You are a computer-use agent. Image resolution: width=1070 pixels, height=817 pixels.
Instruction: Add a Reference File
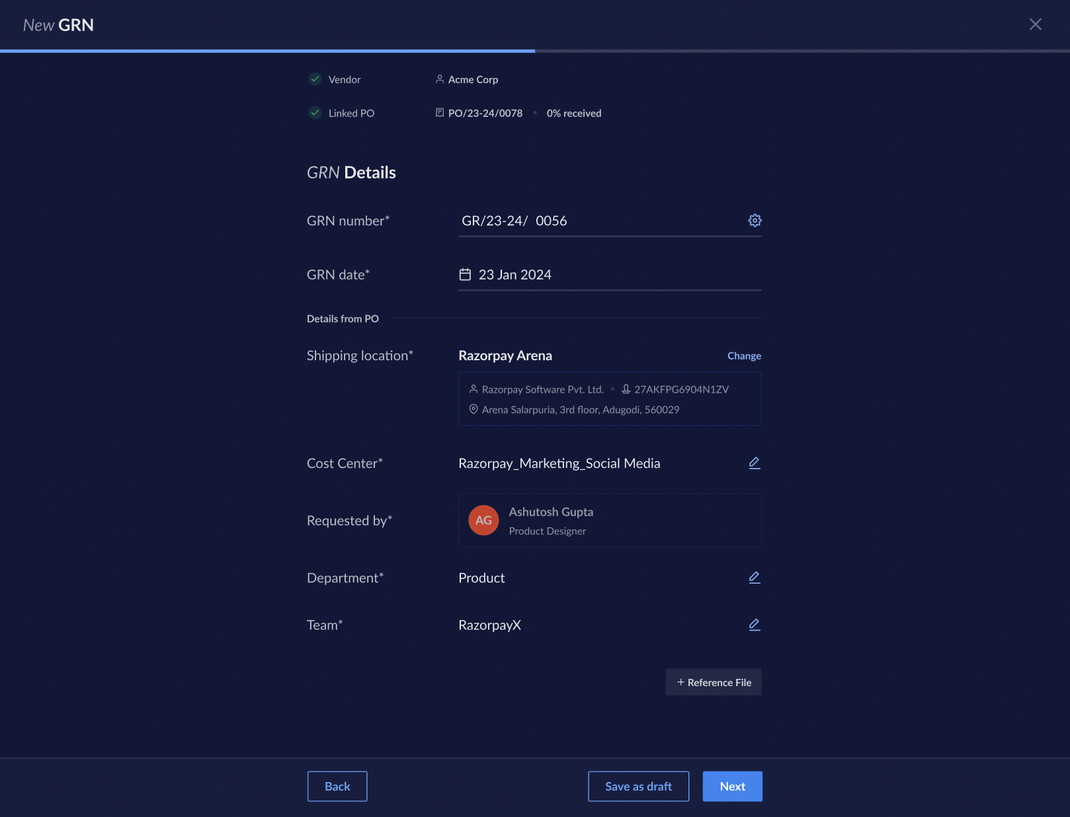coord(714,682)
